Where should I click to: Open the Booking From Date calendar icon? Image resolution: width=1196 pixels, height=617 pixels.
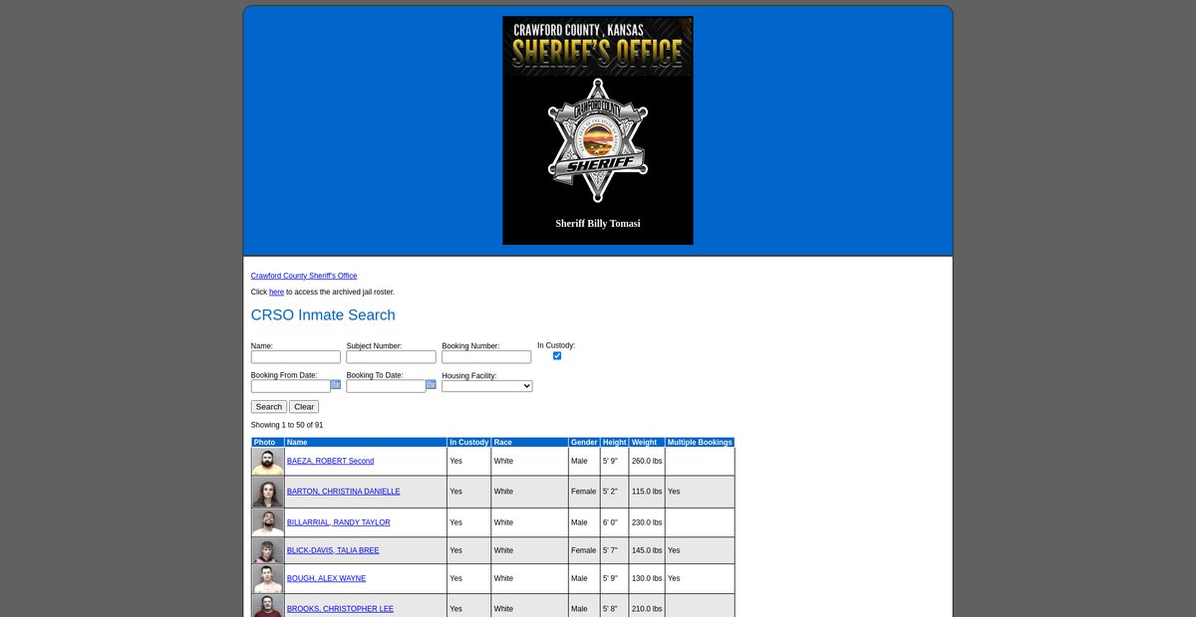[336, 385]
